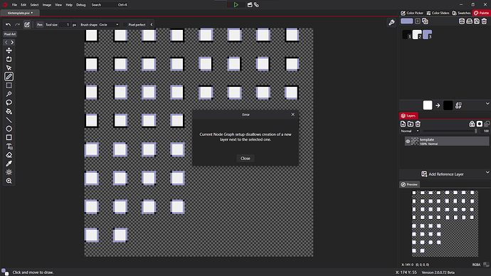Choose the Ellipse drawing tool
The height and width of the screenshot is (276, 491).
pyautogui.click(x=9, y=129)
